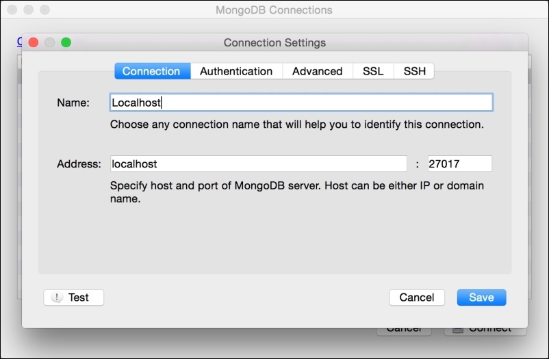Image resolution: width=549 pixels, height=359 pixels.
Task: Click the Name: label
Action: coord(73,103)
